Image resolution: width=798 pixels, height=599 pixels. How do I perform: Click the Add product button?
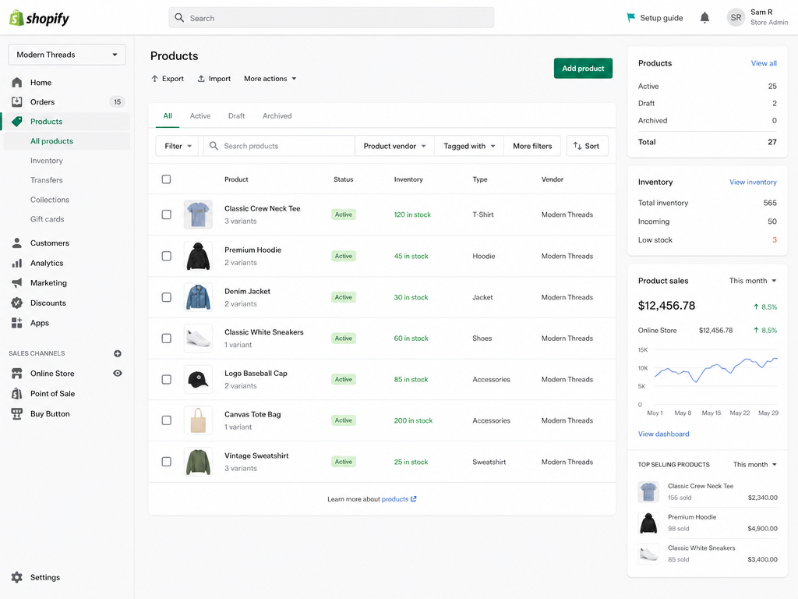pyautogui.click(x=583, y=69)
